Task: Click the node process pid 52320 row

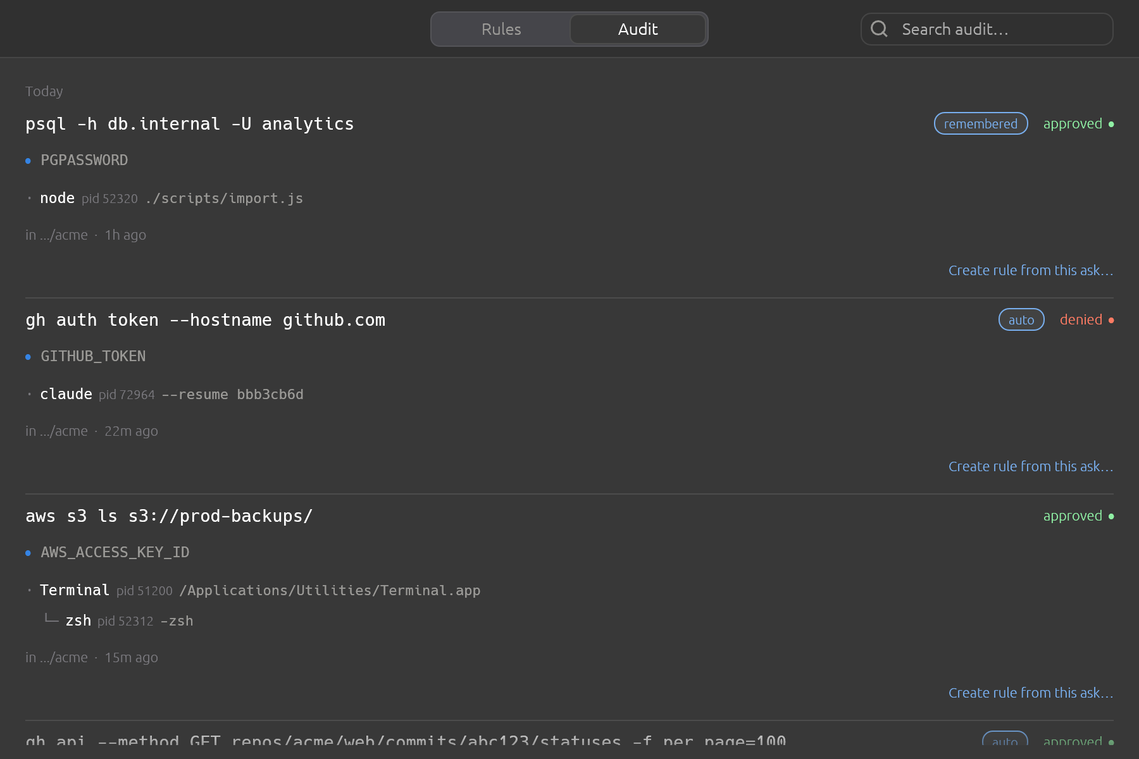Action: (x=165, y=198)
